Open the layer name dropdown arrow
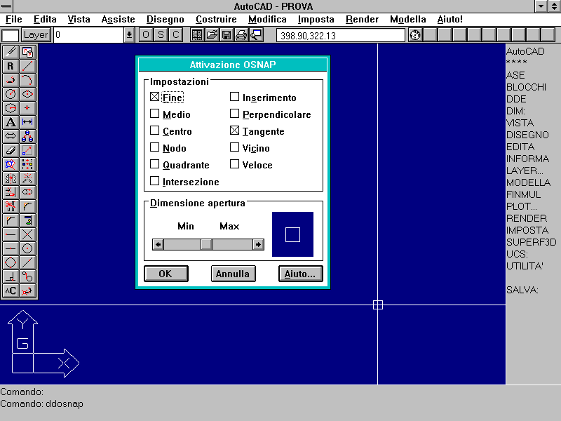561x421 pixels. [x=129, y=35]
